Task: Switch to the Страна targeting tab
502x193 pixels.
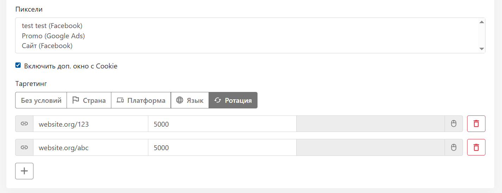Action: tap(89, 100)
